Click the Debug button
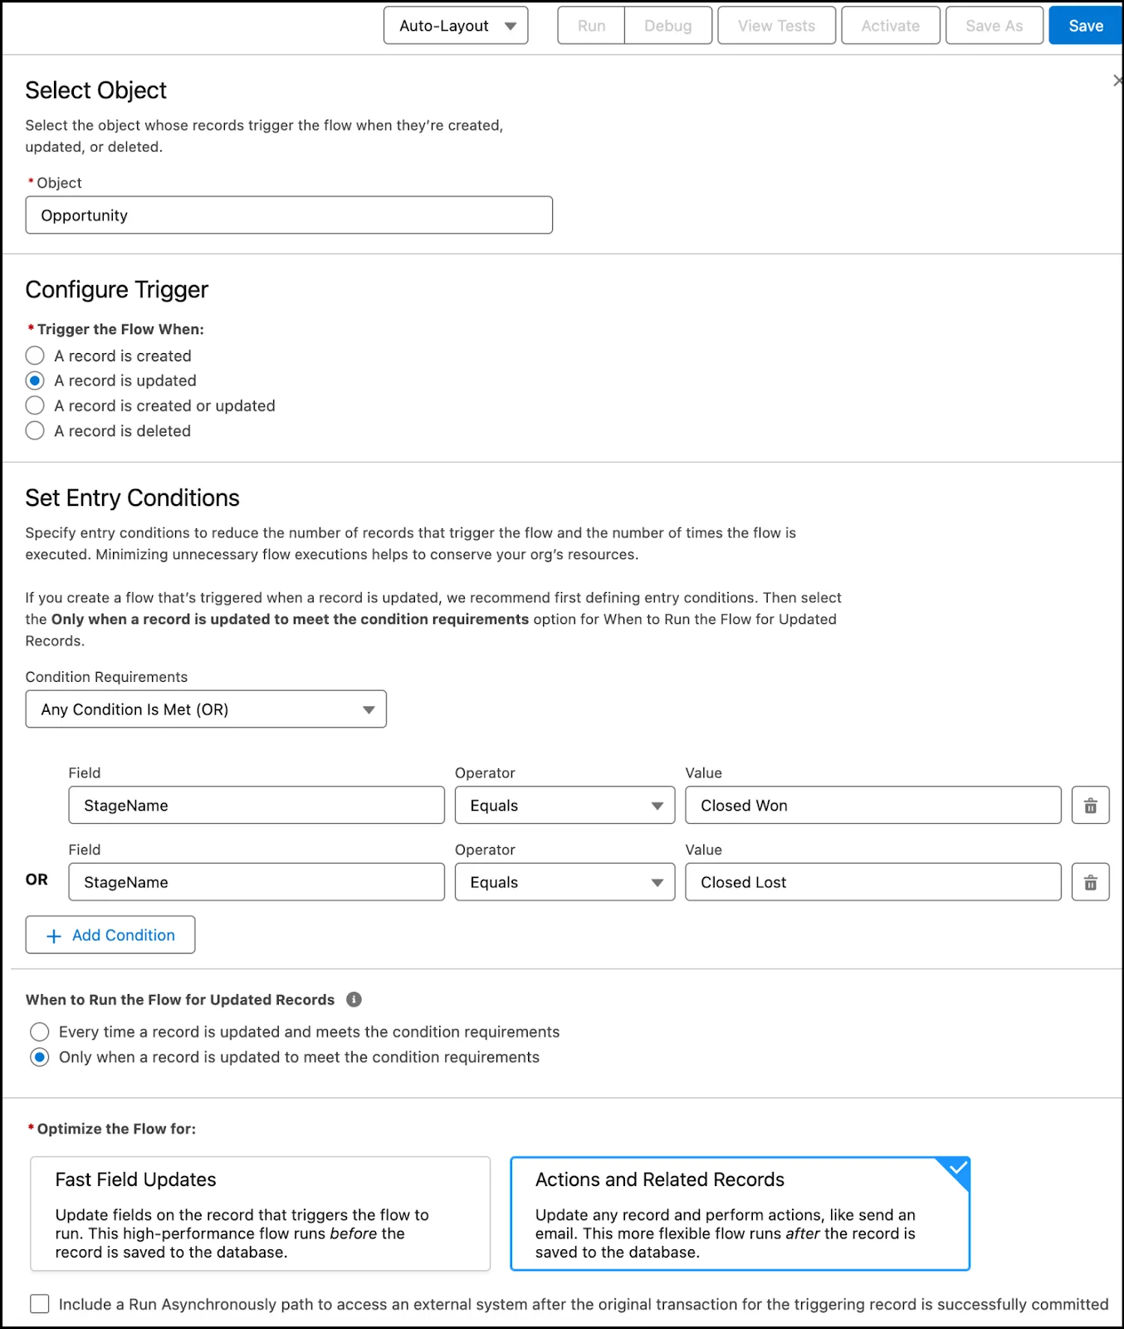Screen dimensions: 1124x1329 click(668, 26)
